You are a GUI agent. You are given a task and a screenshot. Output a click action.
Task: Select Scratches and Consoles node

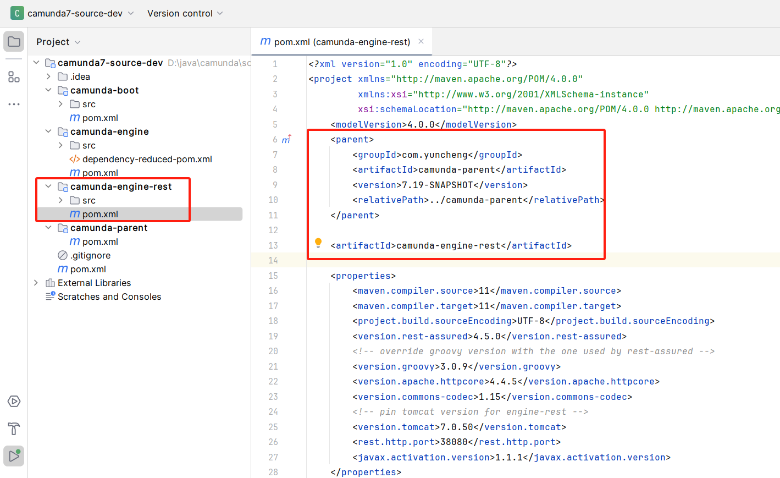click(109, 296)
